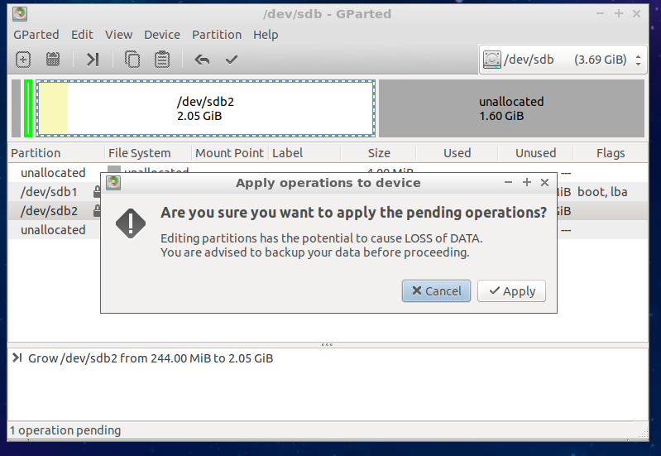This screenshot has height=456, width=661.
Task: Open the /dev/sdb device selector dropdown
Action: (x=562, y=60)
